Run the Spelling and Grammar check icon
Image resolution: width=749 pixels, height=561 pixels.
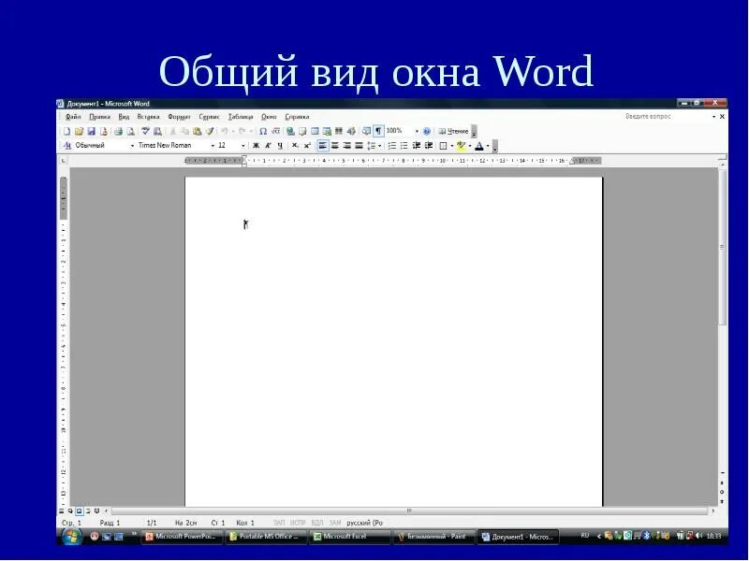pyautogui.click(x=146, y=131)
